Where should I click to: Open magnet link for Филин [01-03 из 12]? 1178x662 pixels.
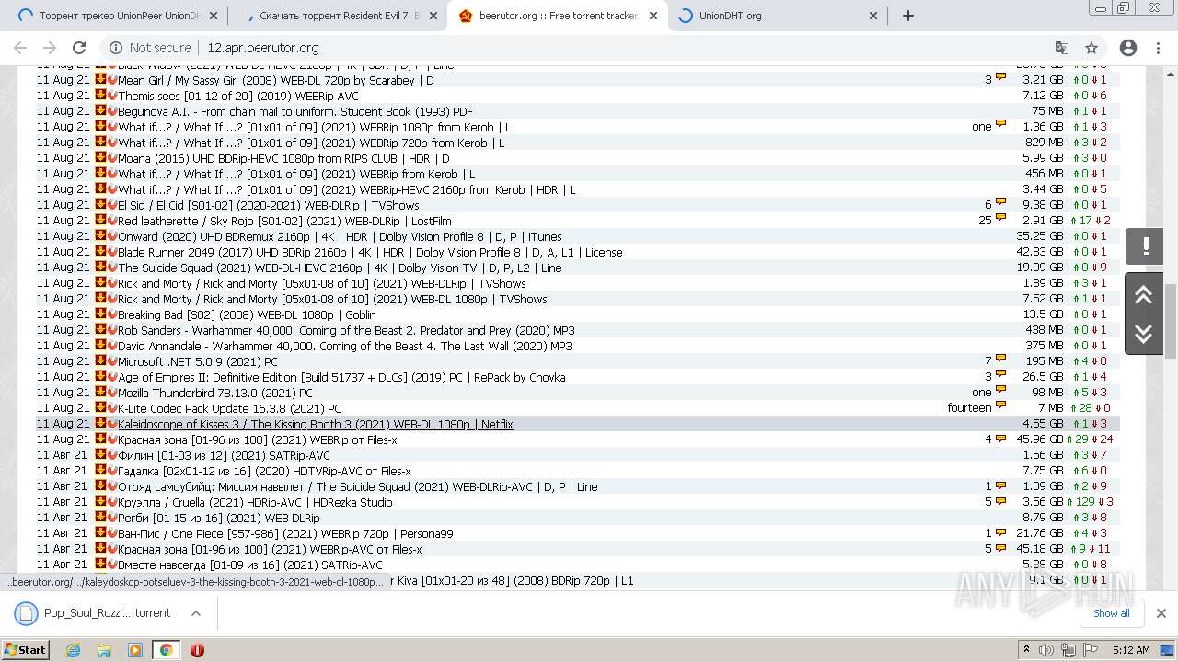click(x=112, y=454)
